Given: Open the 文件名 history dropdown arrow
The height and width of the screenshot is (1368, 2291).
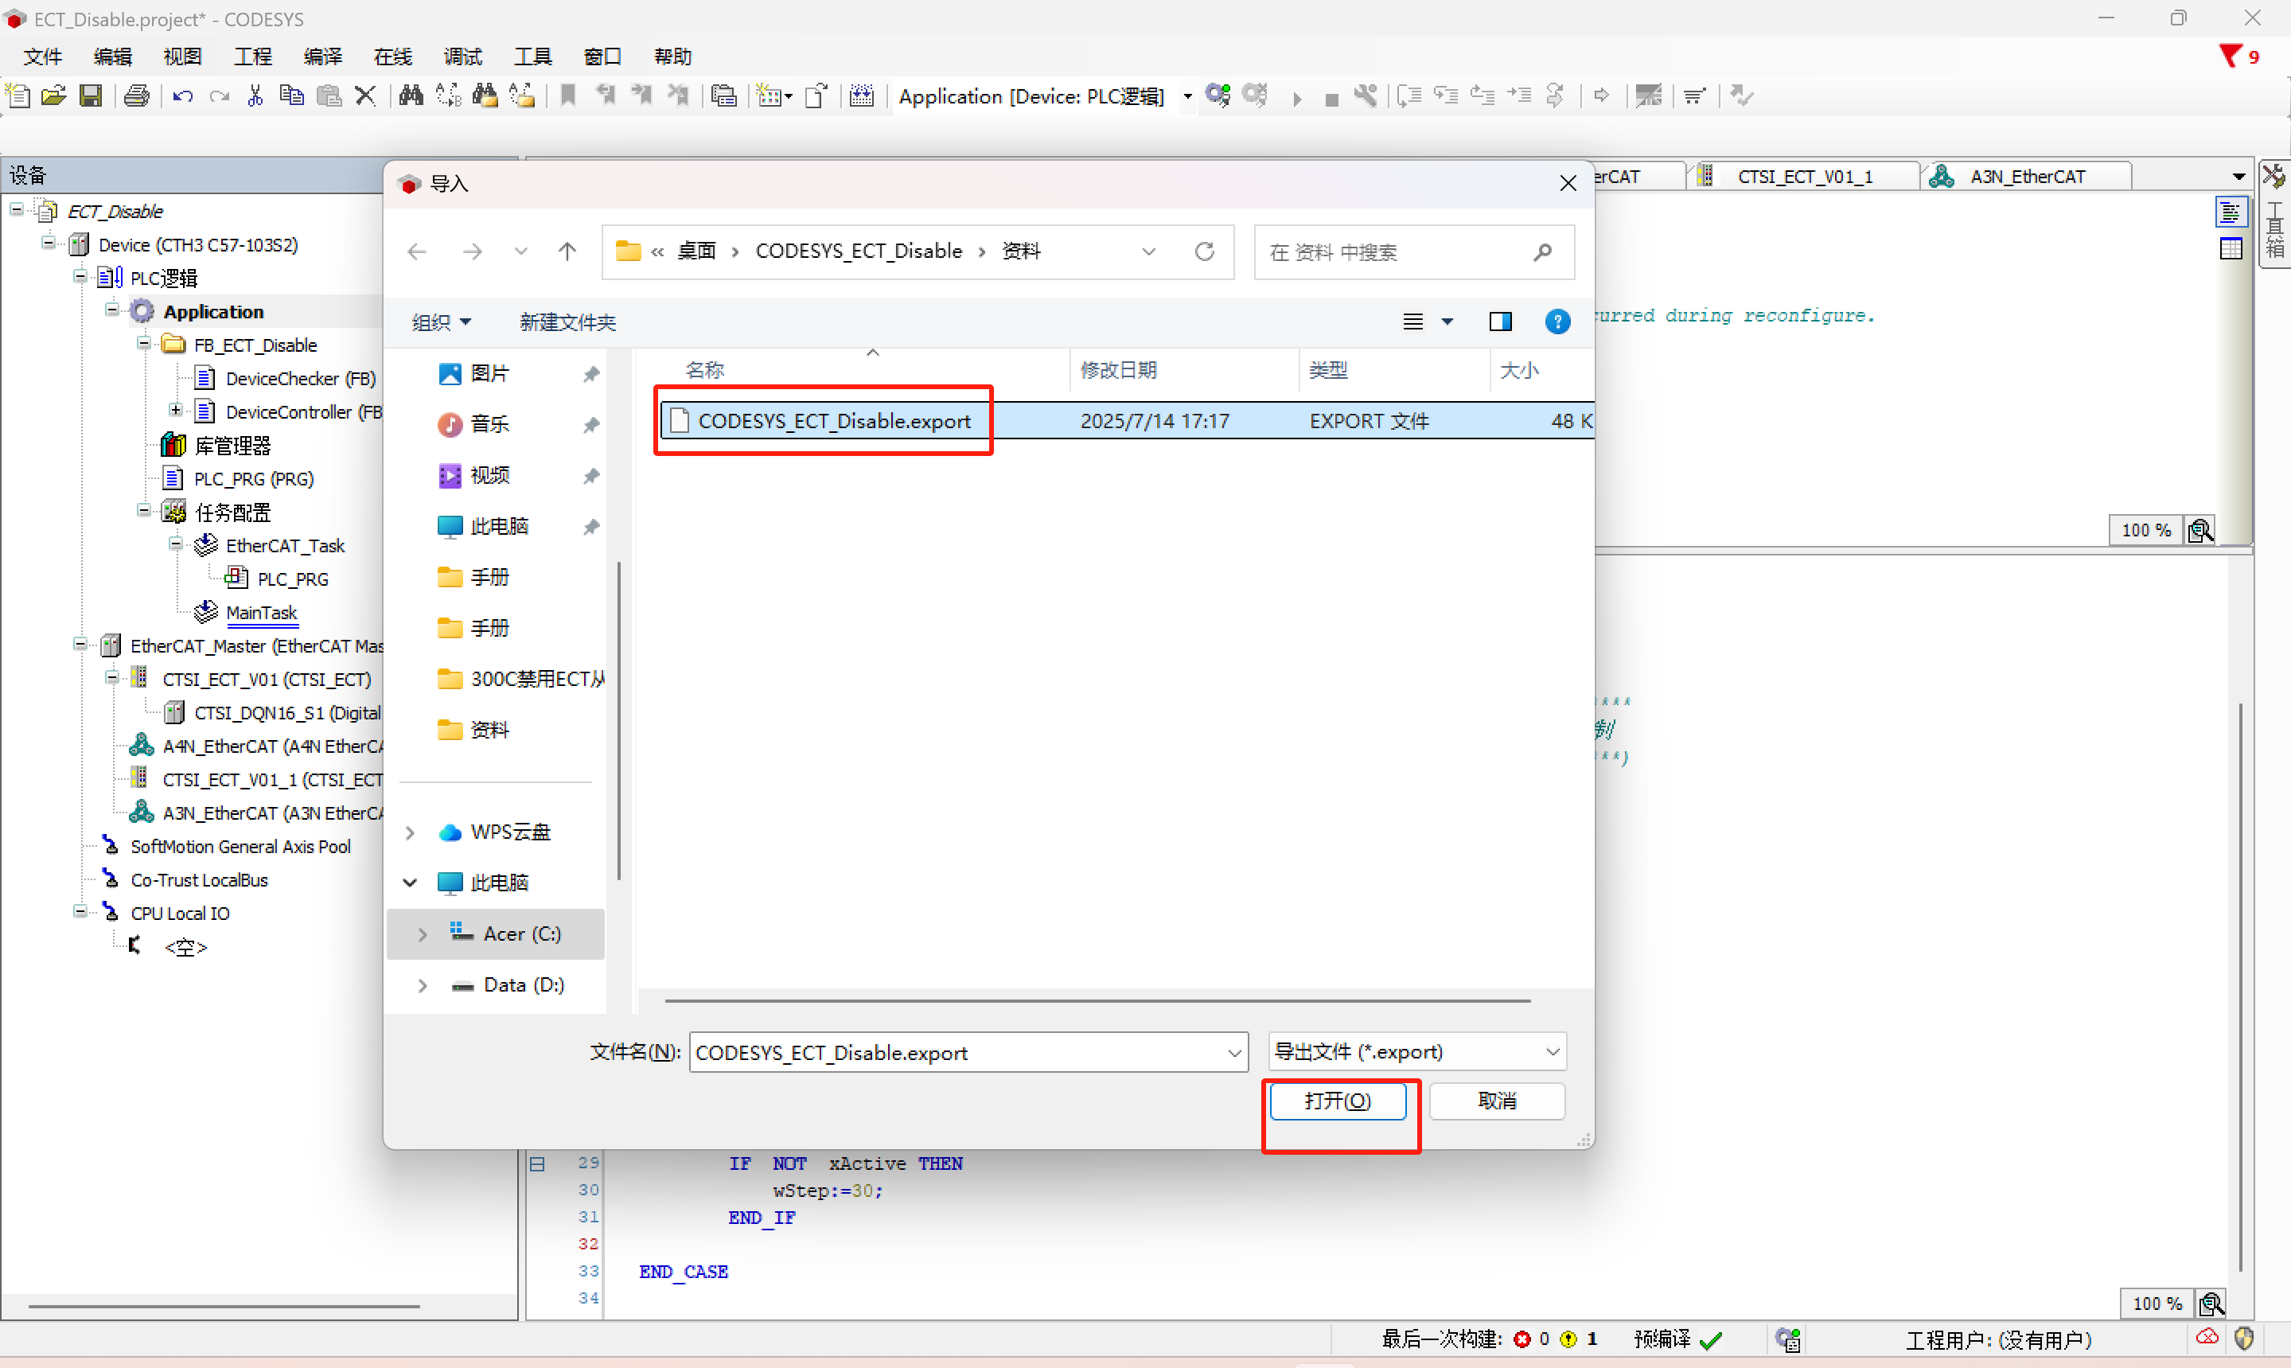Looking at the screenshot, I should tap(1234, 1053).
